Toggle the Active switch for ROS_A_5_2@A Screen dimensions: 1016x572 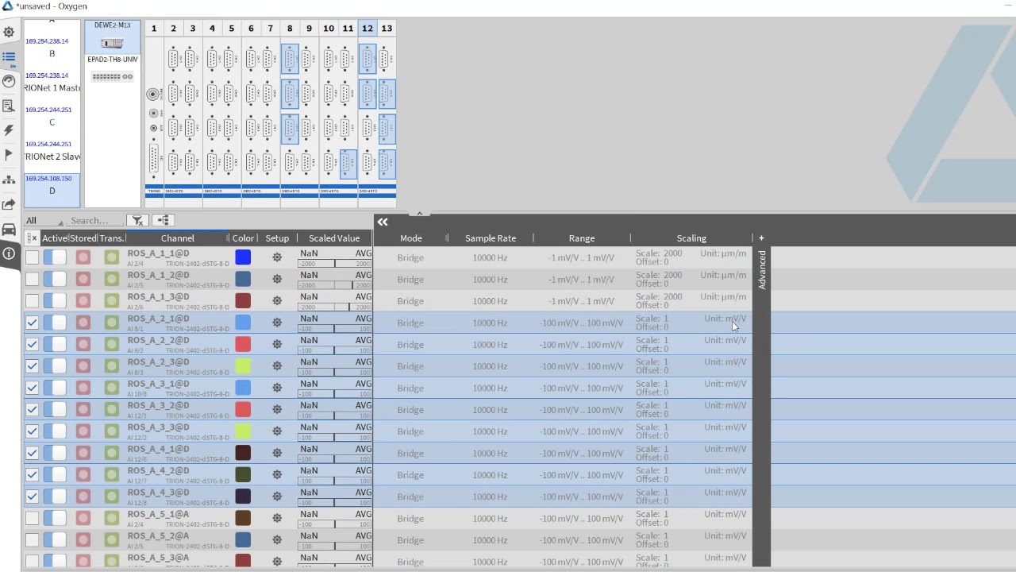(x=55, y=539)
